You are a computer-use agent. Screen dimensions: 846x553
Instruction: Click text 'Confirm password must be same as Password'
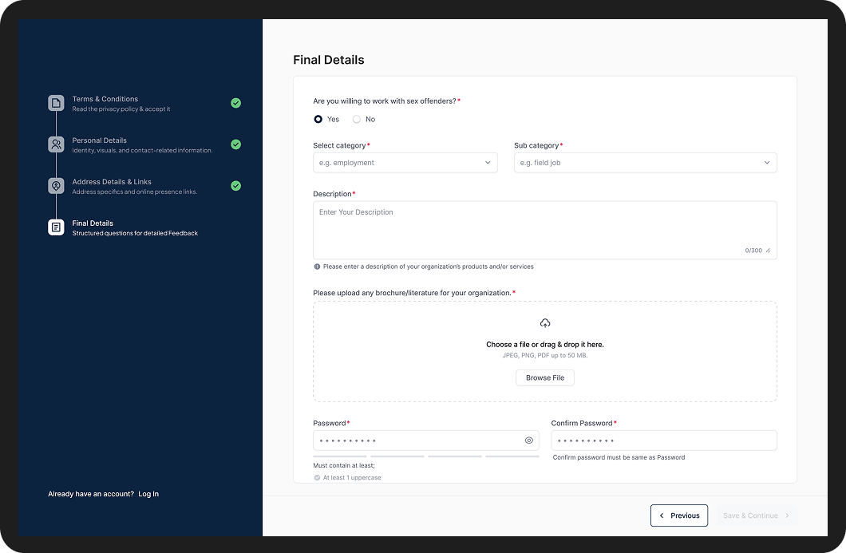click(x=619, y=457)
